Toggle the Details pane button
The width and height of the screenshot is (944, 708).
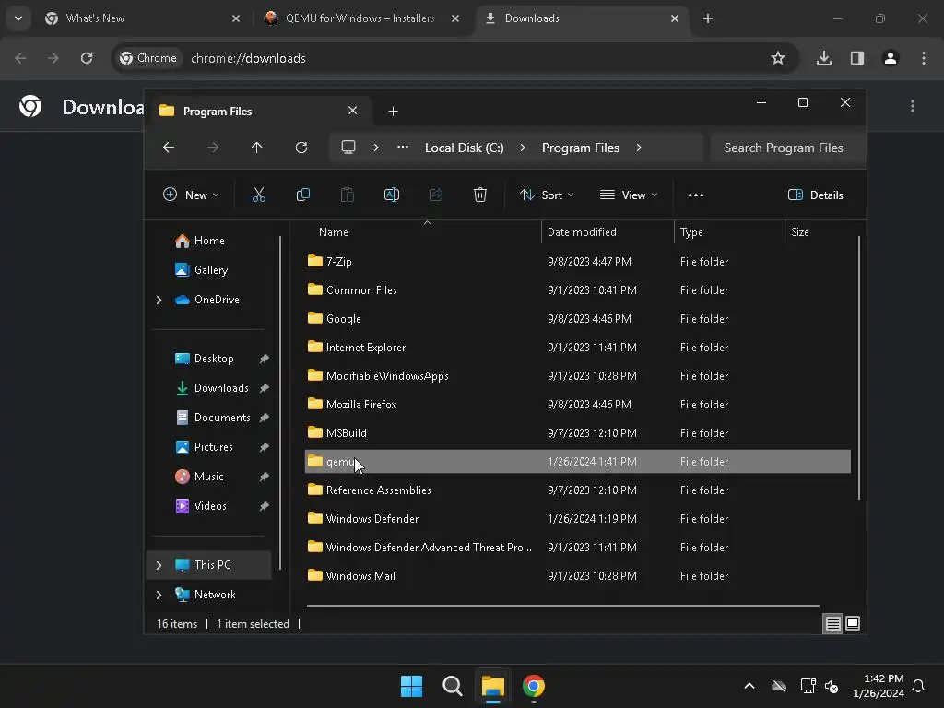coord(816,195)
